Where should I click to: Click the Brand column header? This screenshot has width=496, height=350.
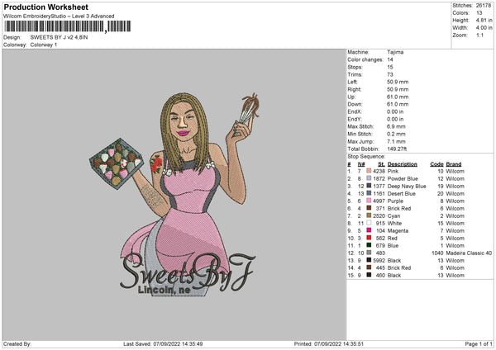454,164
